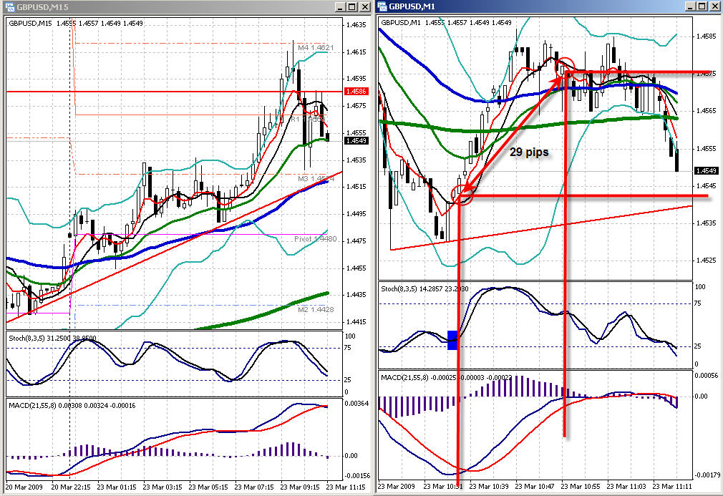Image resolution: width=723 pixels, height=496 pixels.
Task: Close the GBPUSD,M15 chart window
Action: pos(364,7)
